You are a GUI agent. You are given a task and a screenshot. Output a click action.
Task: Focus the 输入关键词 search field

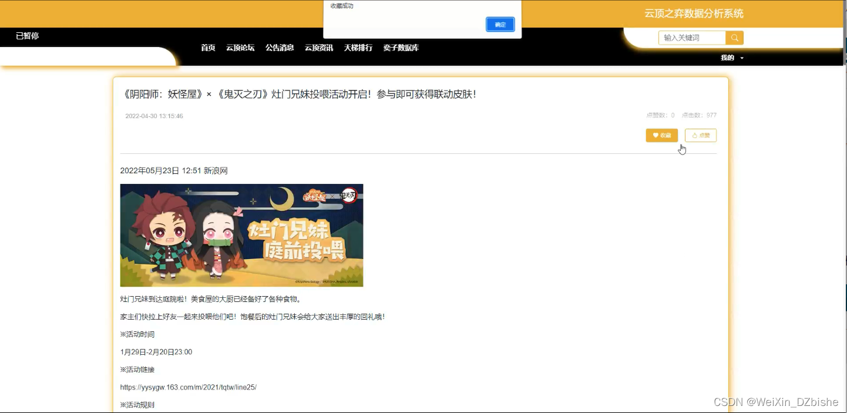point(693,38)
